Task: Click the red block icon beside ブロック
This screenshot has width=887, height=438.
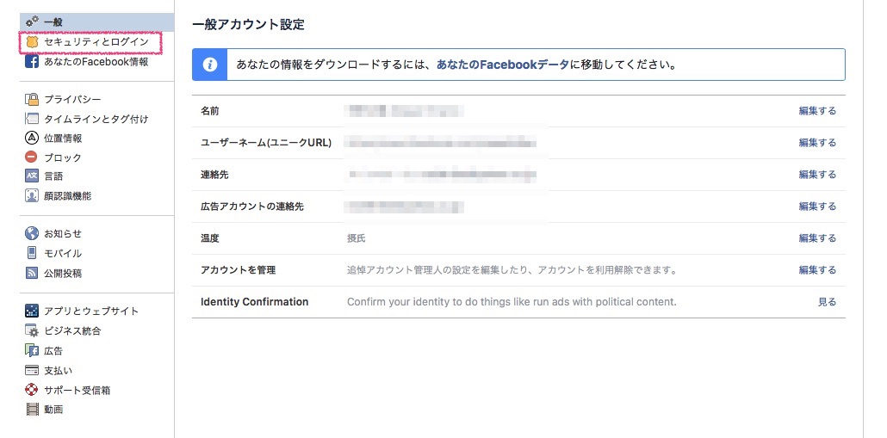Action: [32, 157]
